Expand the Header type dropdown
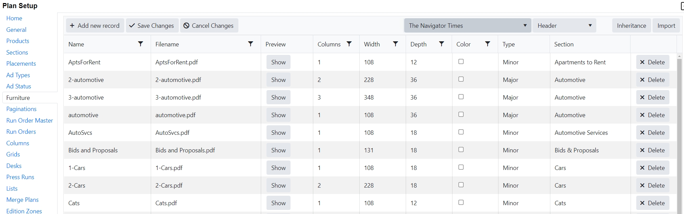 pos(564,26)
